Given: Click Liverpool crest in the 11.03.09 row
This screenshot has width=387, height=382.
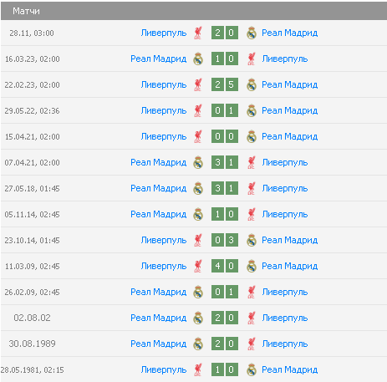Looking at the screenshot, I should pyautogui.click(x=198, y=266).
